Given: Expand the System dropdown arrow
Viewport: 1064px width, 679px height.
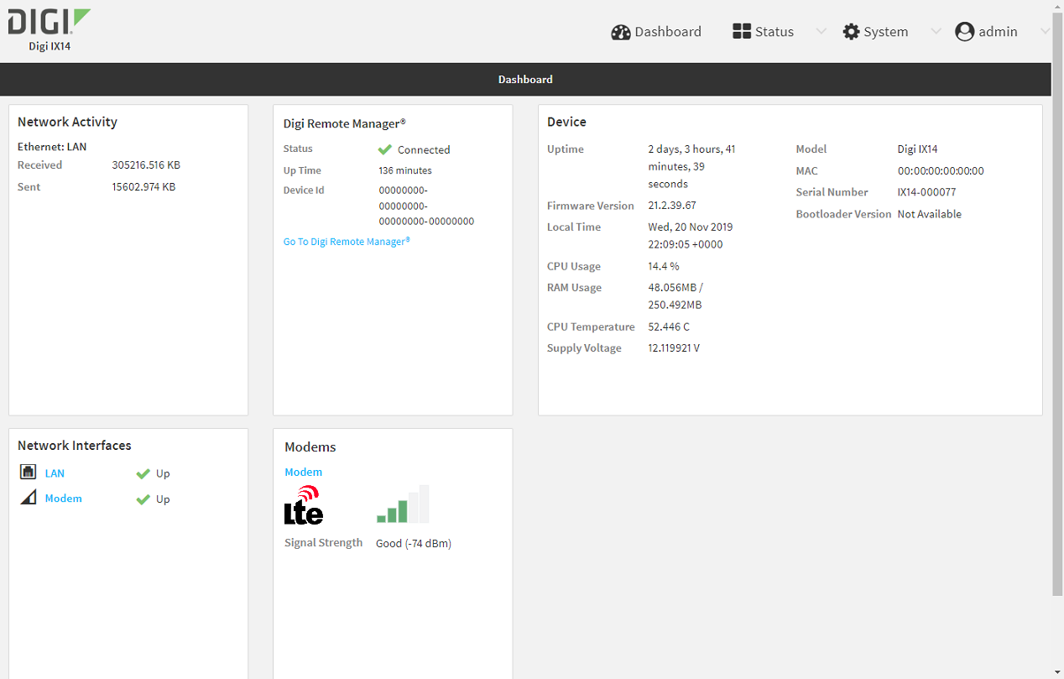Looking at the screenshot, I should click(936, 32).
